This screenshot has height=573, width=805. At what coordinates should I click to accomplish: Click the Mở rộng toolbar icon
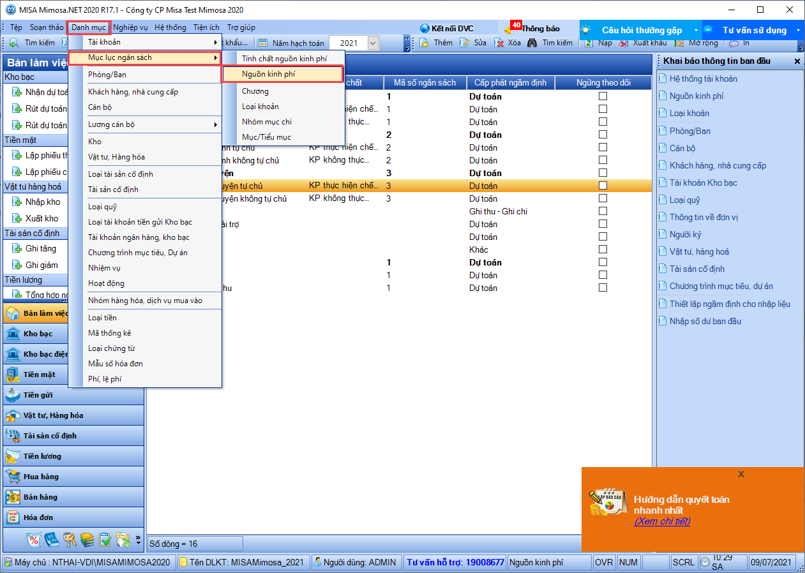tap(679, 43)
